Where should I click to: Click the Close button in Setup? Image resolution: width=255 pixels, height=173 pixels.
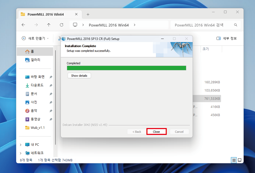pyautogui.click(x=157, y=132)
